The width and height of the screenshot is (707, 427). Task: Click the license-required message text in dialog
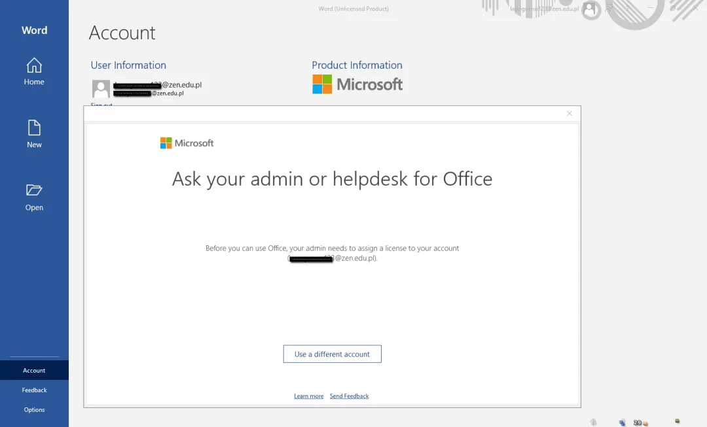click(333, 253)
